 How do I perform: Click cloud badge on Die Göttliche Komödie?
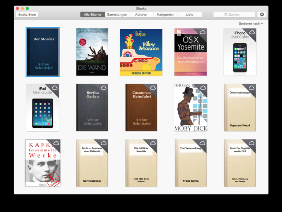coord(153,143)
